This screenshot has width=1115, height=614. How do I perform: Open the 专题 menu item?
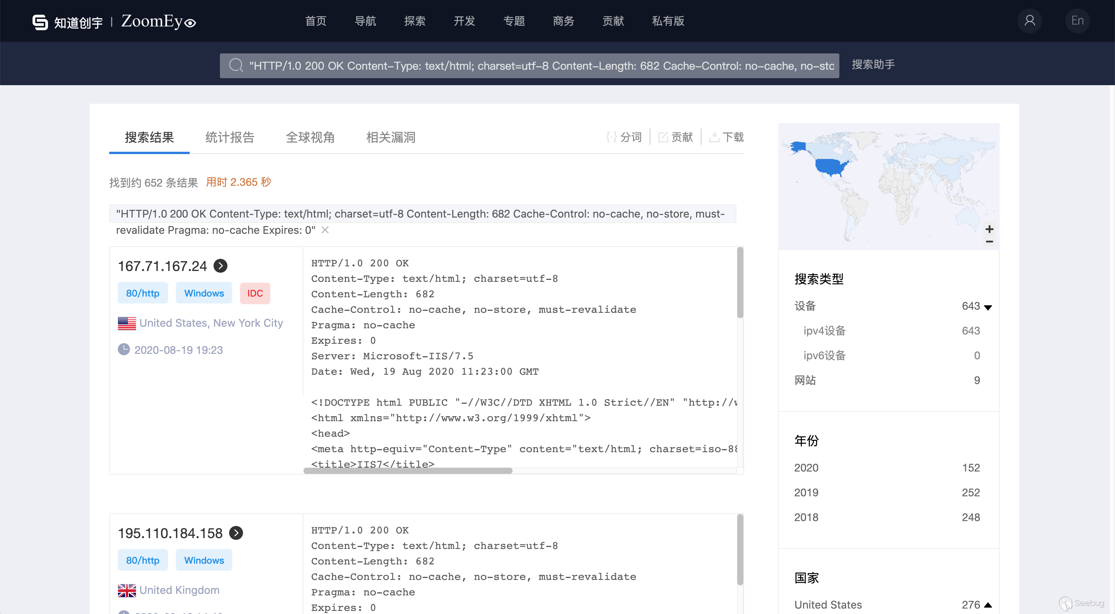pyautogui.click(x=514, y=21)
